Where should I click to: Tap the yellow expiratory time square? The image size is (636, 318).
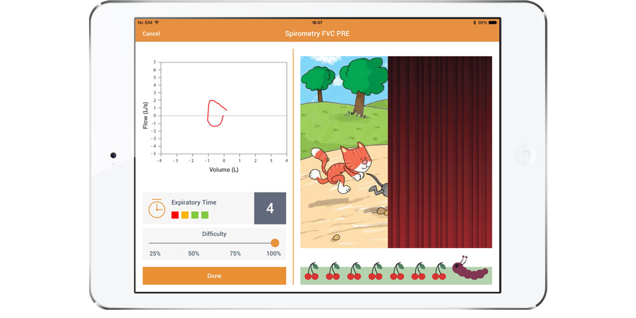click(x=185, y=215)
